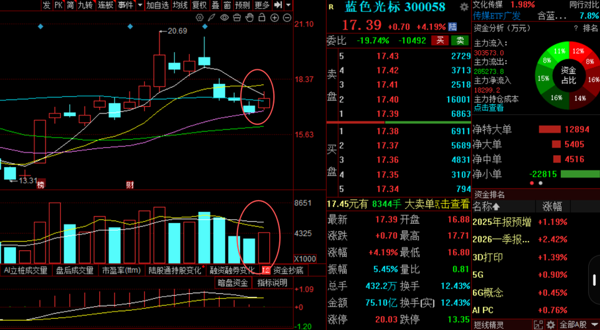Select the 3D打印 row

(536, 257)
